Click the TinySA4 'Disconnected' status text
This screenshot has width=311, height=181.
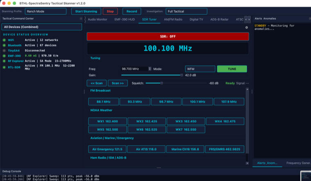tap(35, 51)
